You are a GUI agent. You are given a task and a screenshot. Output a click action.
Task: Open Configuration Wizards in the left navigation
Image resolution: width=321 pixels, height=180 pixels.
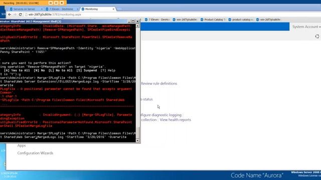35,153
